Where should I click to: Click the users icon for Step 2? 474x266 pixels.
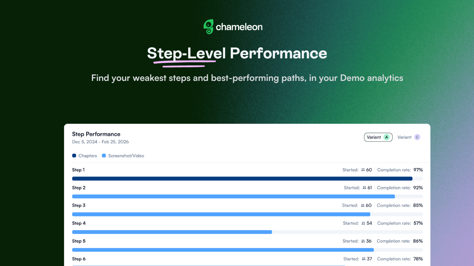pyautogui.click(x=364, y=188)
